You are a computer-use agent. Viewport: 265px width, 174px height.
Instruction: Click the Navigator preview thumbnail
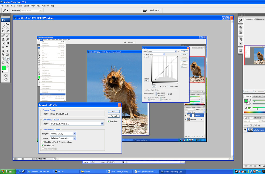point(255,55)
